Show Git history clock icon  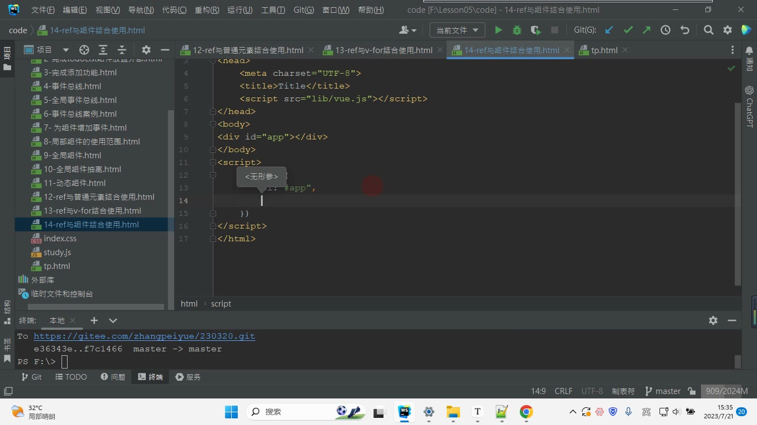pos(666,30)
